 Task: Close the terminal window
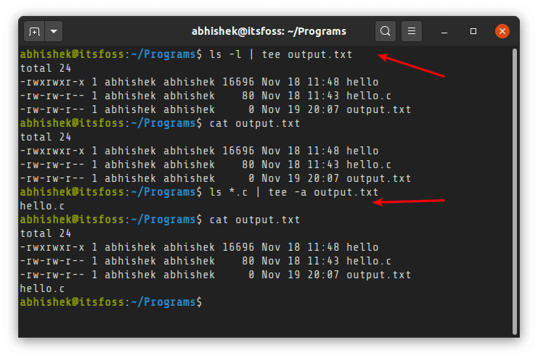[x=502, y=32]
